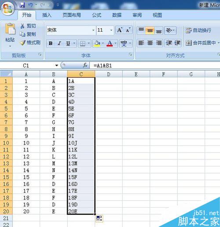Image resolution: width=220 pixels, height=227 pixels.
Task: Open font color dropdown arrow
Action: click(x=115, y=43)
